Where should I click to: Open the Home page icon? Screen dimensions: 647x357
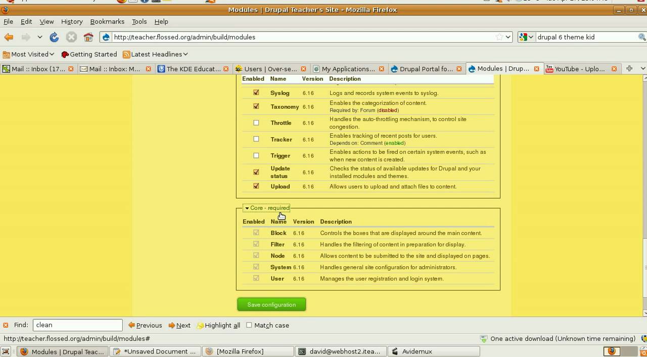coord(88,37)
